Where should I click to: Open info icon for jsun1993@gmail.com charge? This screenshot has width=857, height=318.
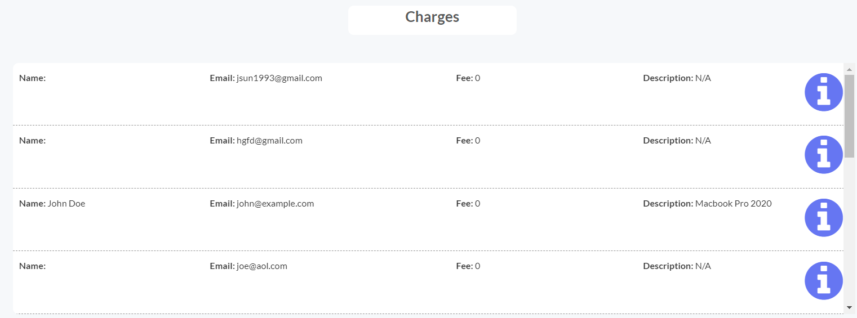(823, 92)
